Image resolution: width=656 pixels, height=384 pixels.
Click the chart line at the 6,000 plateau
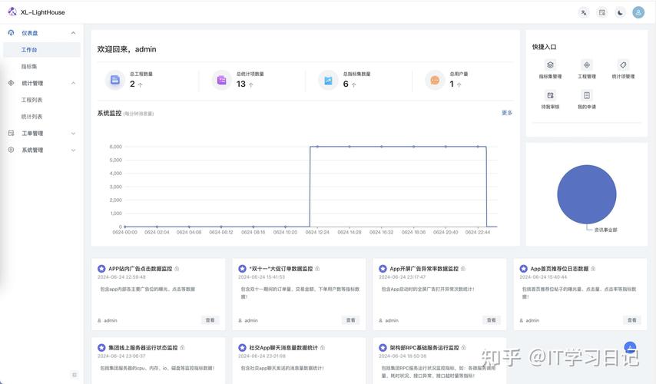tap(397, 147)
